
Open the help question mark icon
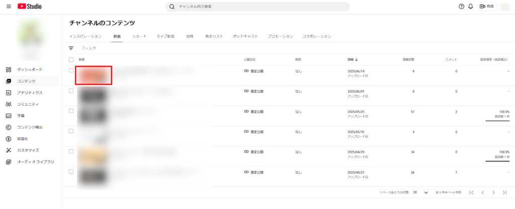click(x=461, y=7)
